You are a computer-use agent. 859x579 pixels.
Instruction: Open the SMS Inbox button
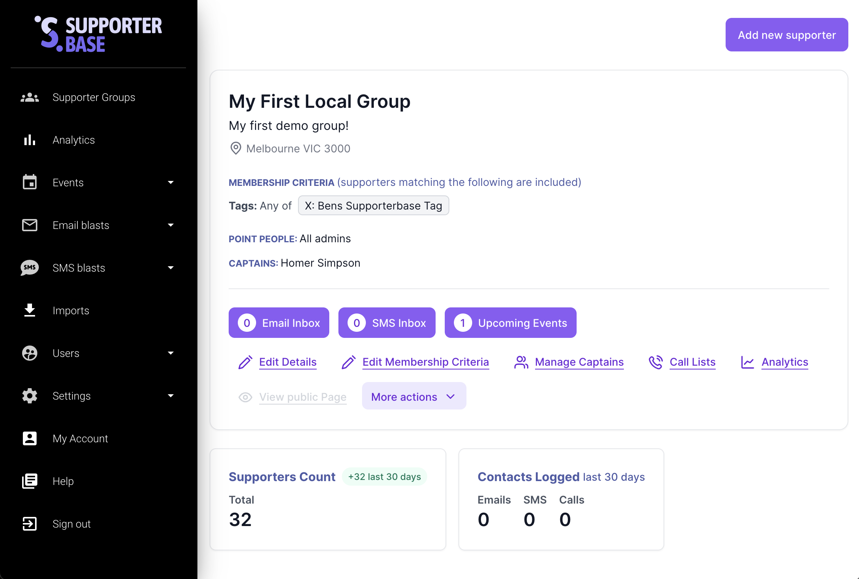[x=387, y=323]
